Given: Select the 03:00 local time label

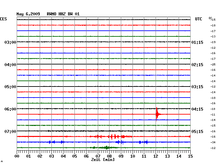Looking at the screenshot, I should pyautogui.click(x=10, y=42).
